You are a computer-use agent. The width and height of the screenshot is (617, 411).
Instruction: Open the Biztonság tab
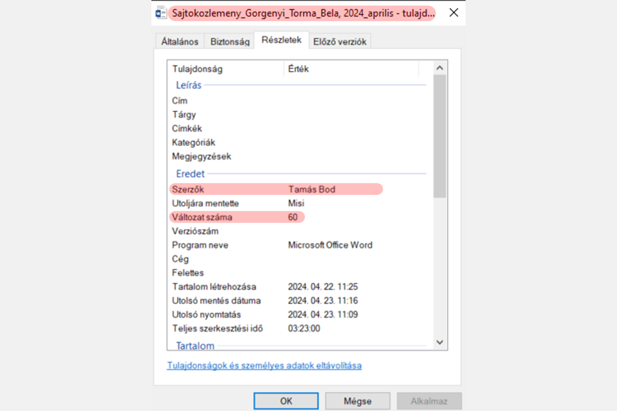pyautogui.click(x=230, y=41)
